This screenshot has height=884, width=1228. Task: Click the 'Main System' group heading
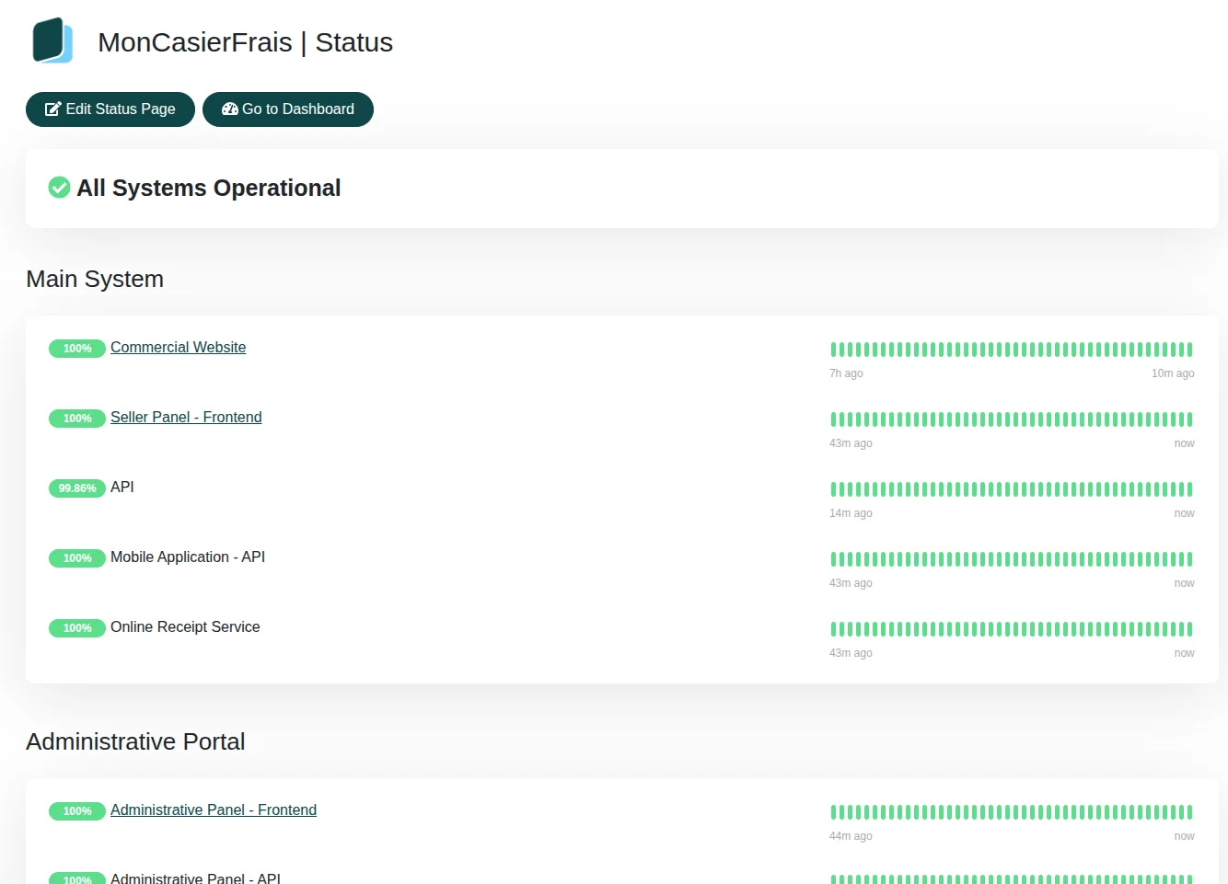[95, 279]
